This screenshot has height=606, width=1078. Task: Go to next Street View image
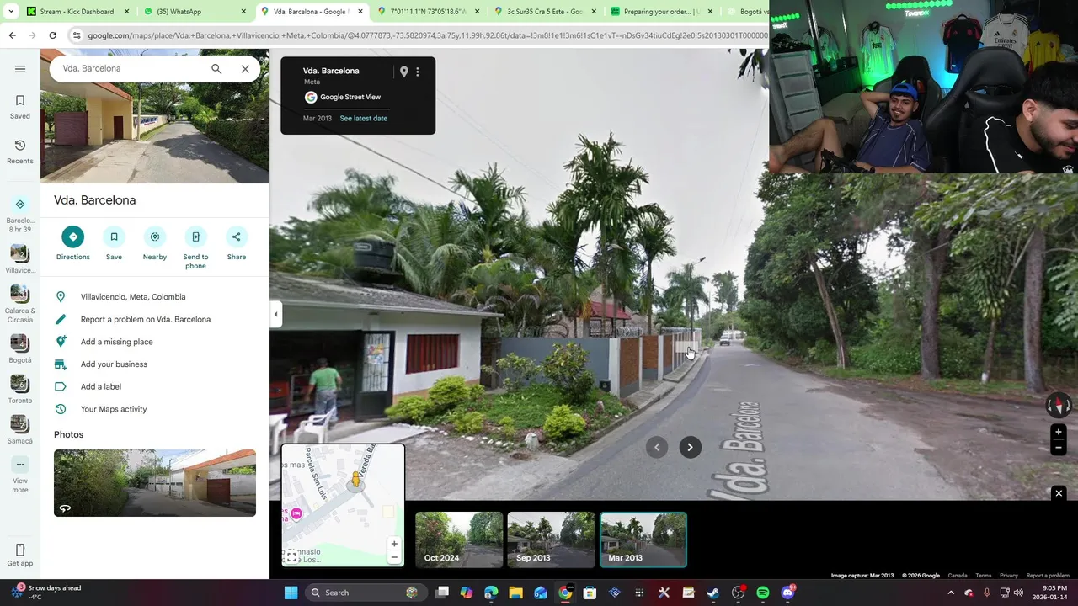click(690, 448)
